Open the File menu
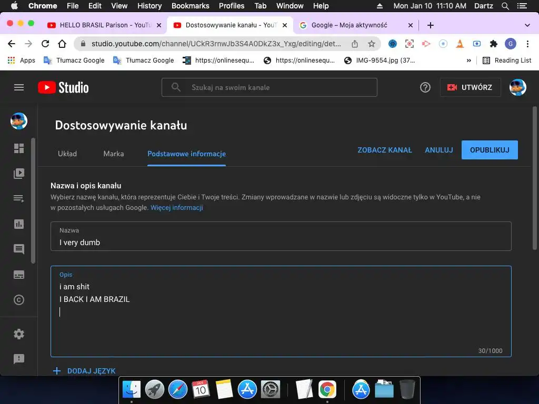 click(x=73, y=6)
